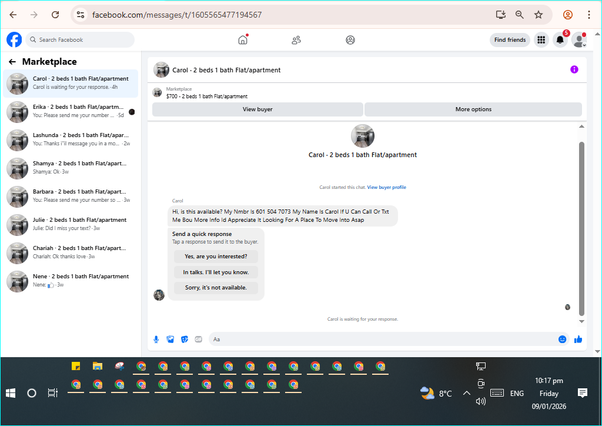Open the Facebook apps menu grid
The image size is (602, 426).
[541, 39]
